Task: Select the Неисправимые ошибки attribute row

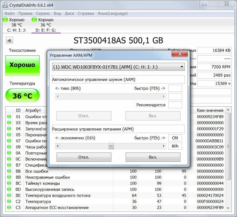Action: [x=116, y=177]
